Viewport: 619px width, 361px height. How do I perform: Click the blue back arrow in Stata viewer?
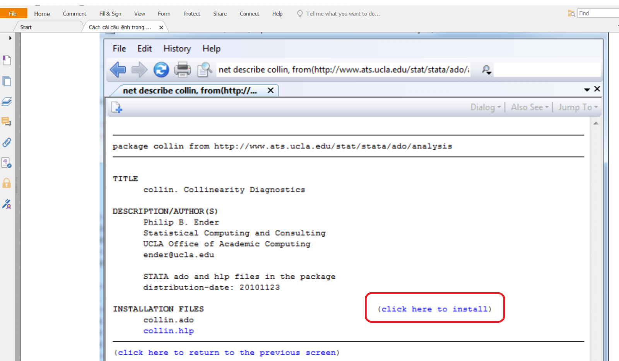coord(118,70)
